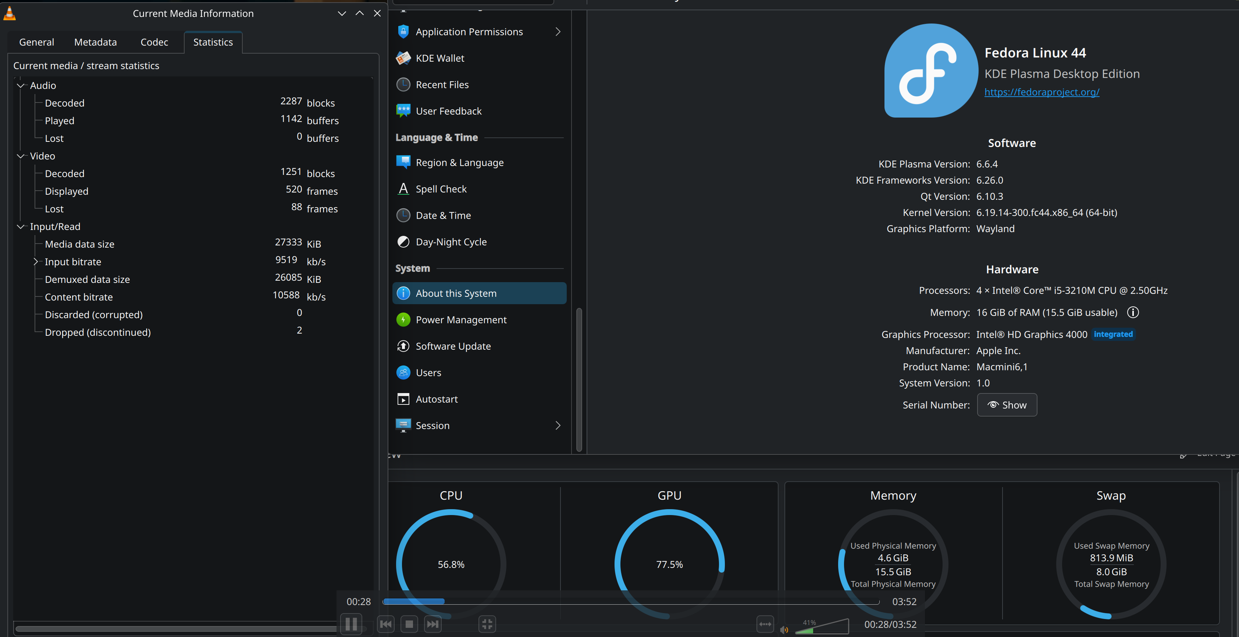Image resolution: width=1239 pixels, height=637 pixels.
Task: Select the Statistics tab
Action: point(213,42)
